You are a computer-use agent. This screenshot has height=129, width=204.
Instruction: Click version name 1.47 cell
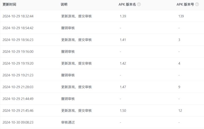coord(123,87)
